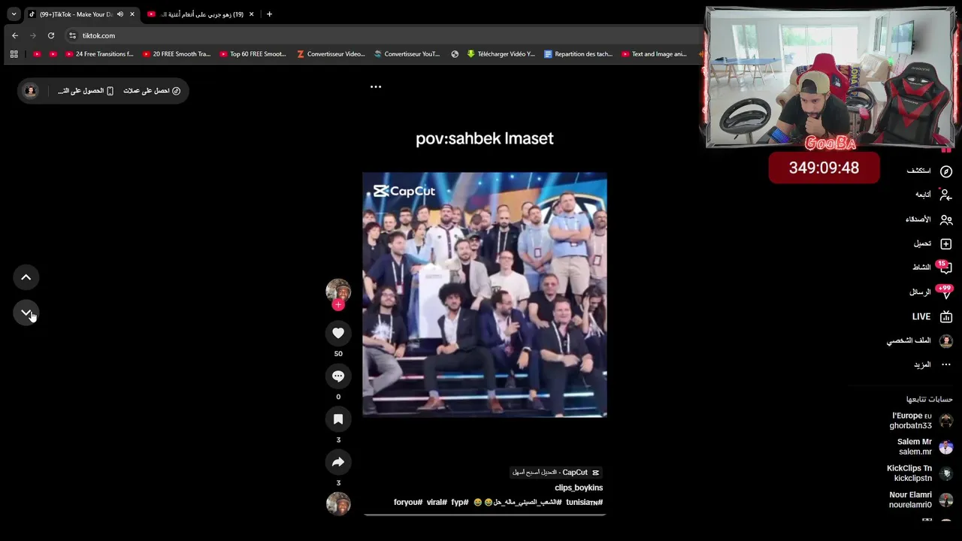Image resolution: width=962 pixels, height=541 pixels.
Task: Go back in the browser
Action: click(15, 35)
